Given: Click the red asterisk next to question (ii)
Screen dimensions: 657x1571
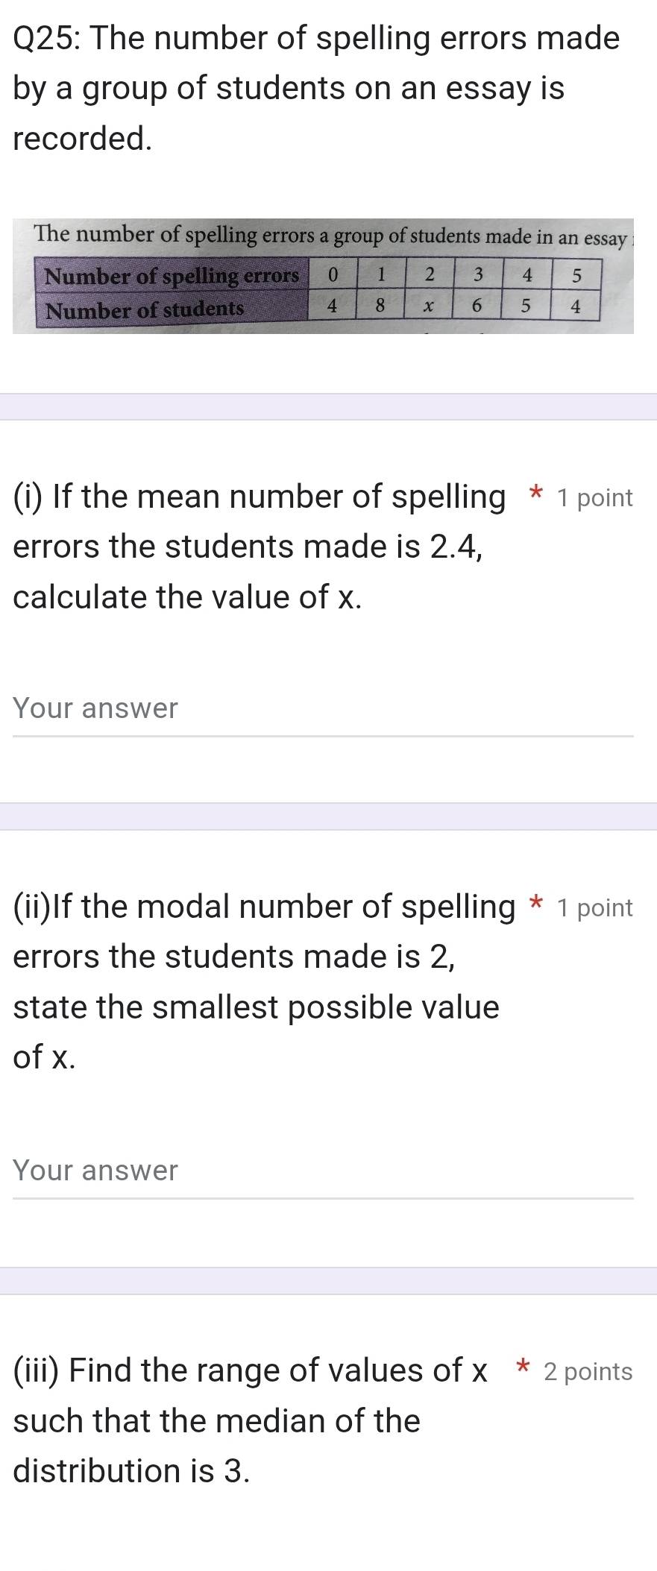Looking at the screenshot, I should pyautogui.click(x=535, y=904).
